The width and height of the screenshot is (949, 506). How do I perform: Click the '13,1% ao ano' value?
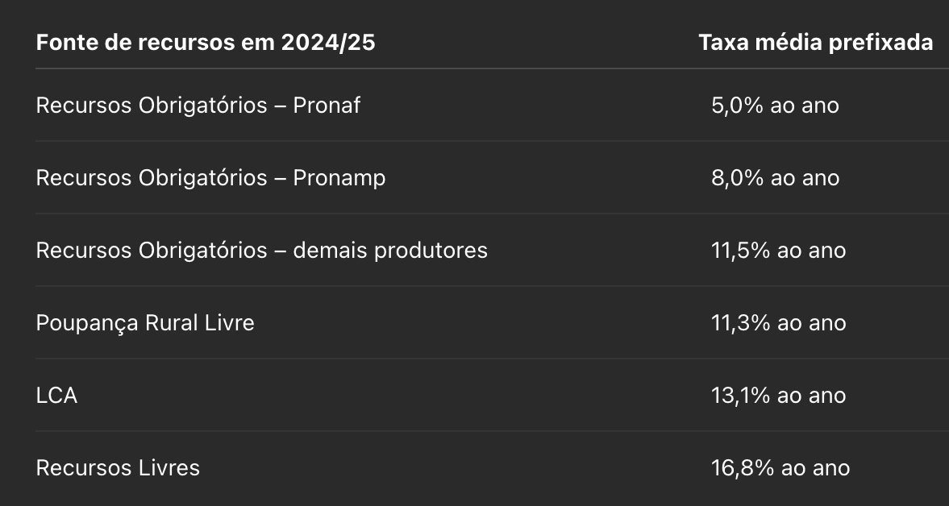(x=778, y=396)
